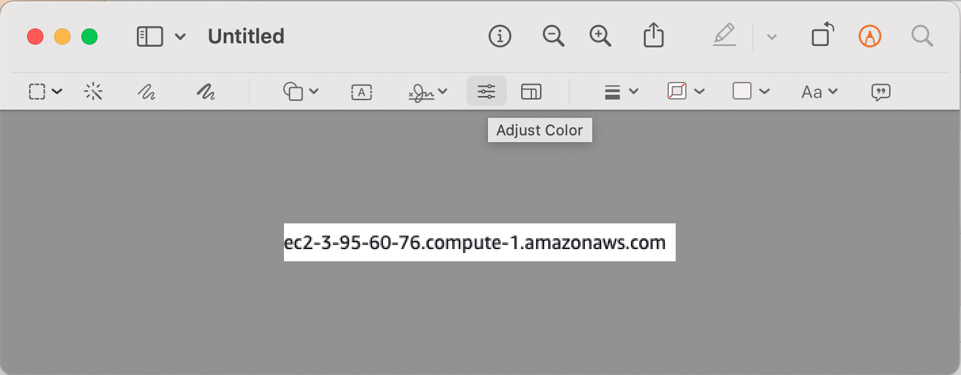Open the Border Color dropdown
Image resolution: width=961 pixels, height=375 pixels.
[685, 91]
